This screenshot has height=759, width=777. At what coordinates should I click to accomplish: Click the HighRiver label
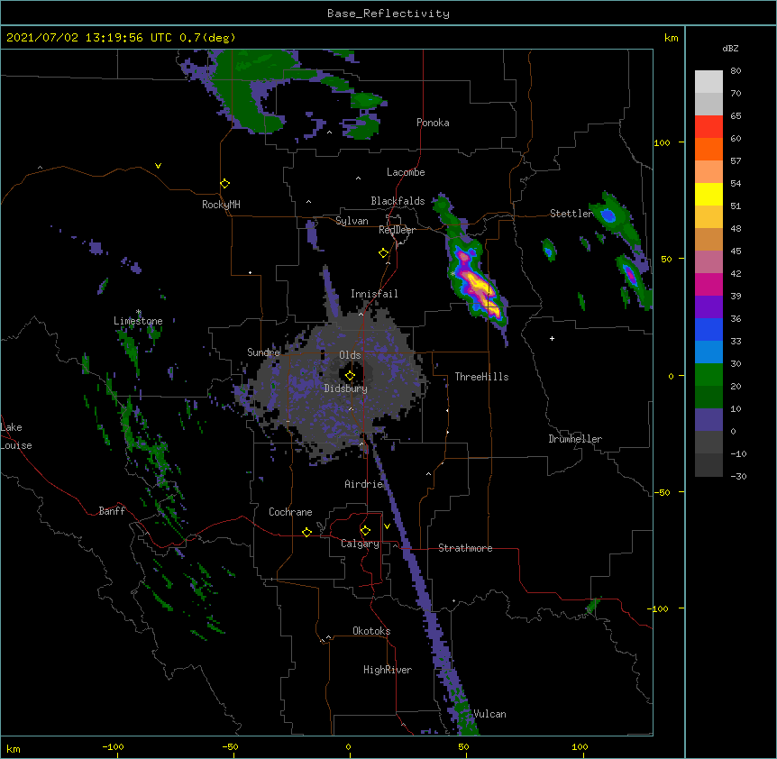388,670
